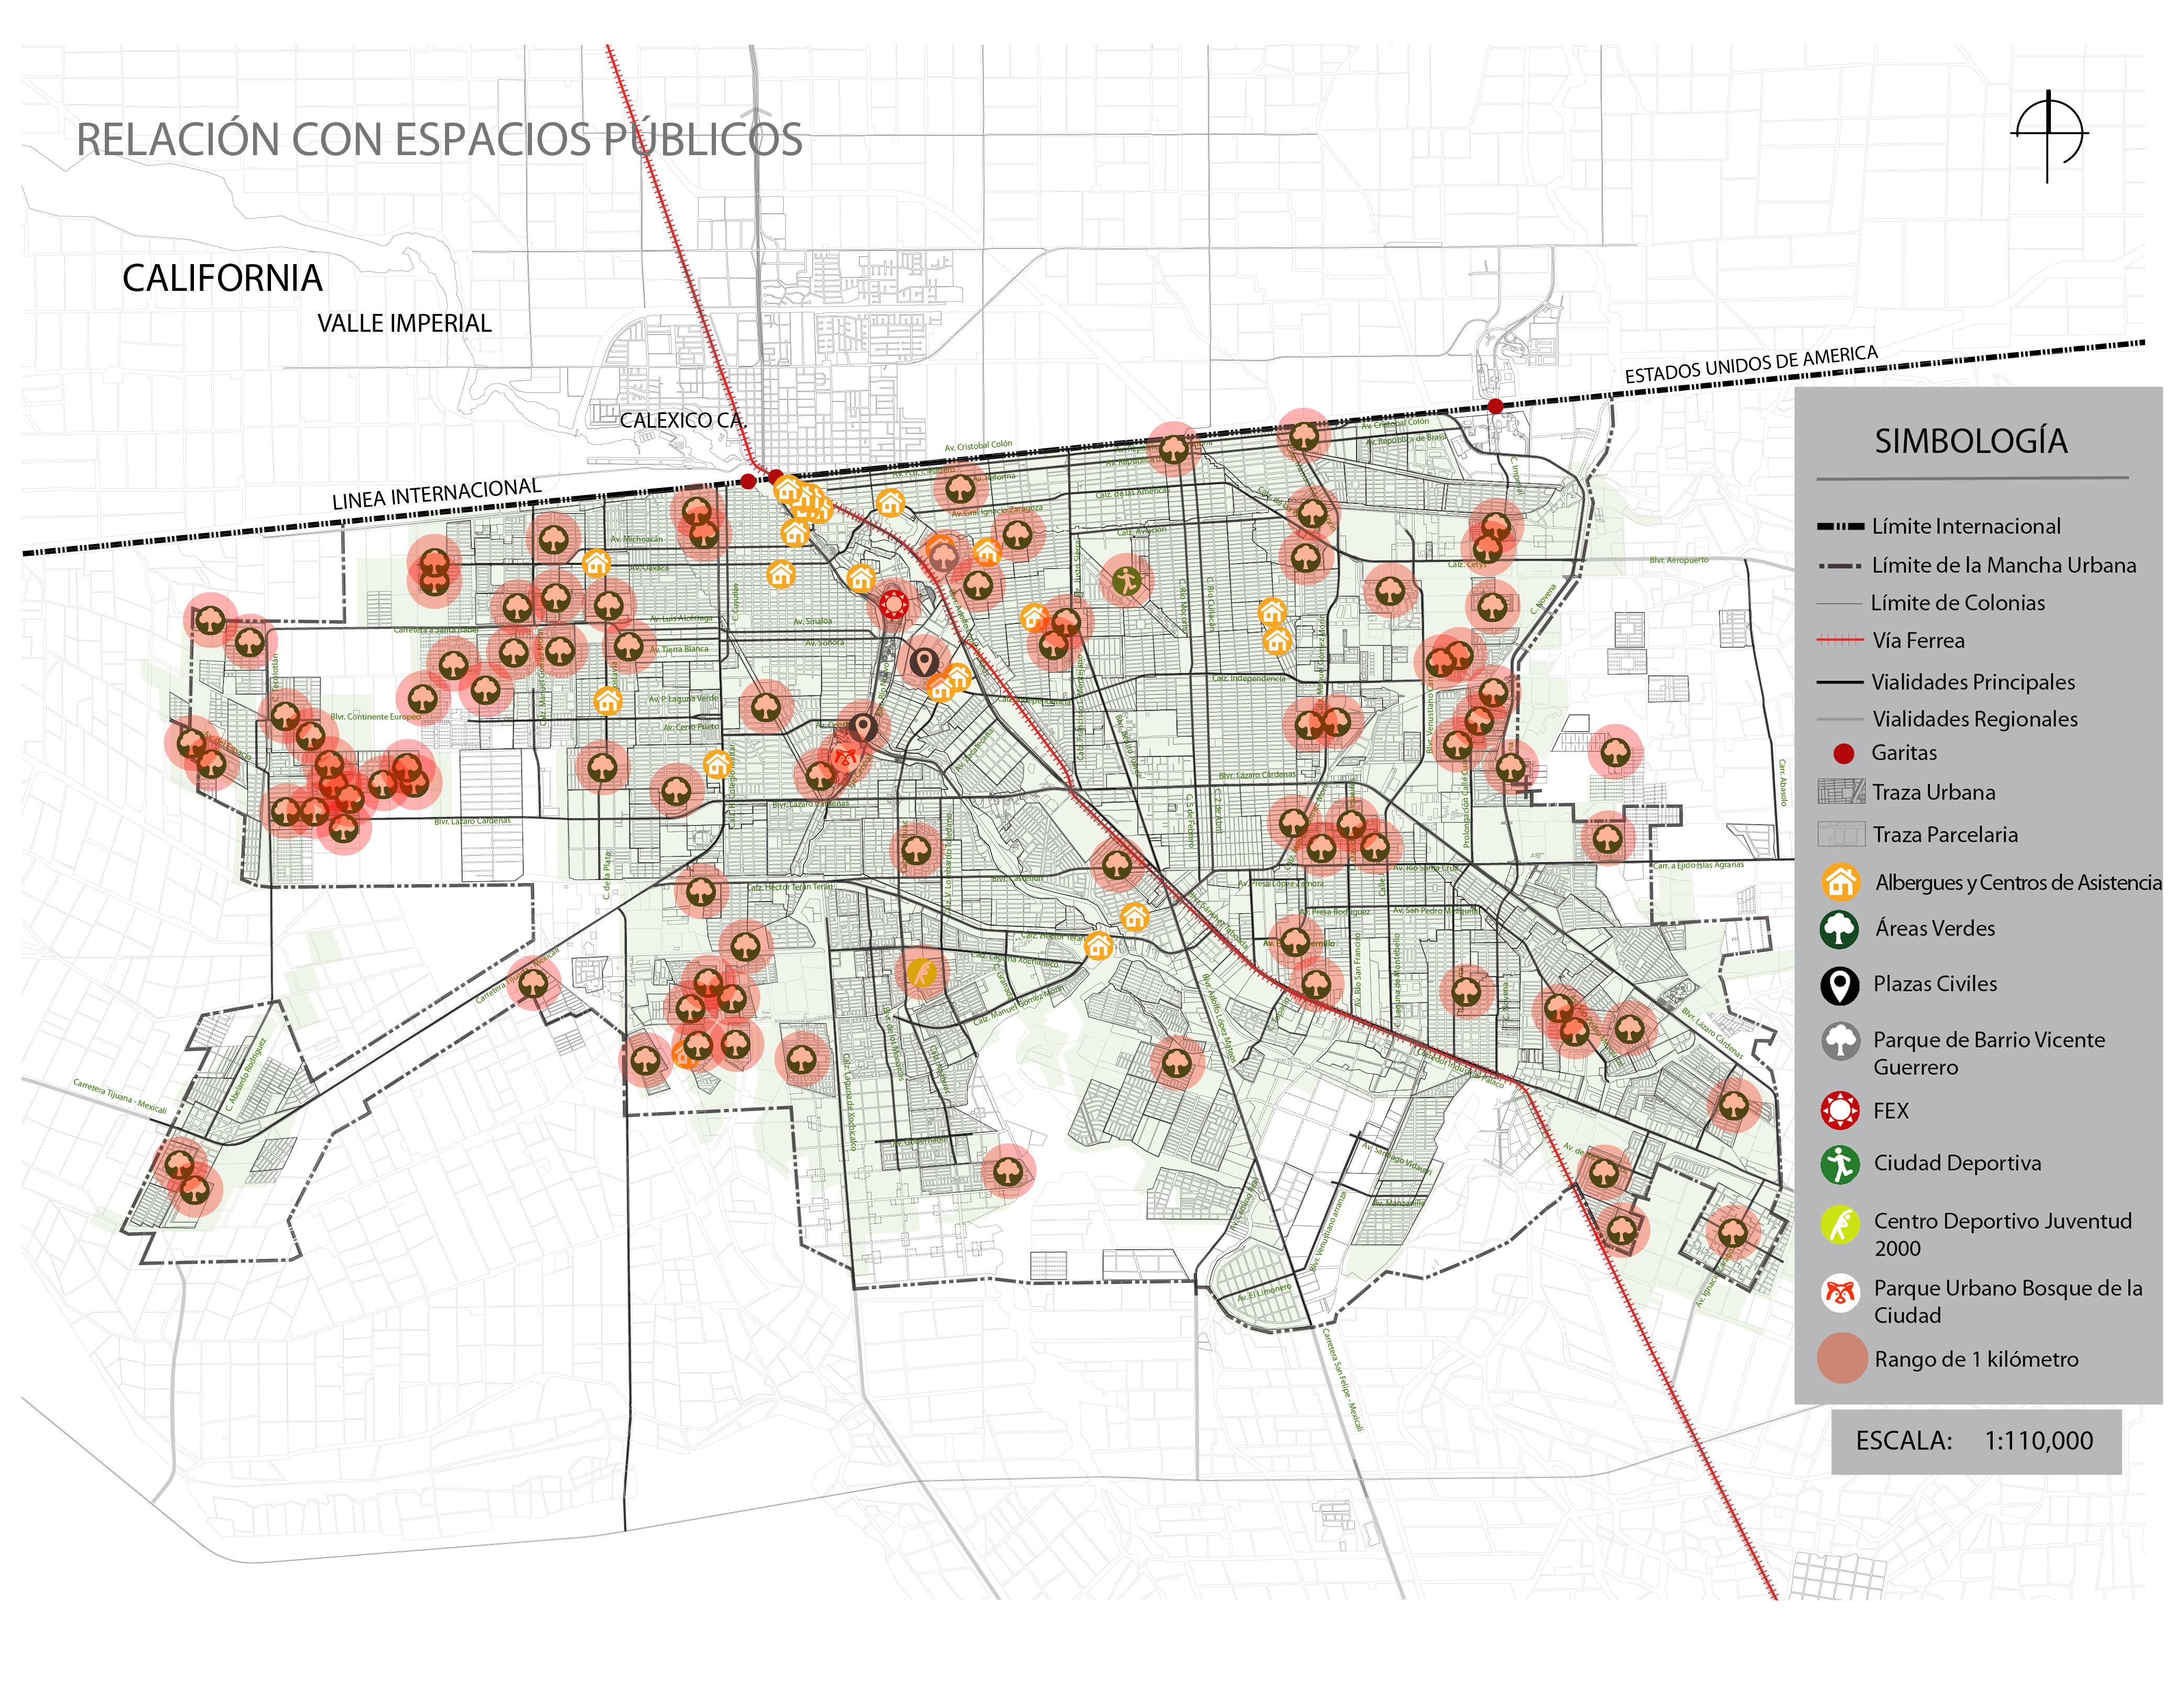Screen dimensions: 2184x1687
Task: Click the north arrow compass symbol
Action: (2048, 135)
